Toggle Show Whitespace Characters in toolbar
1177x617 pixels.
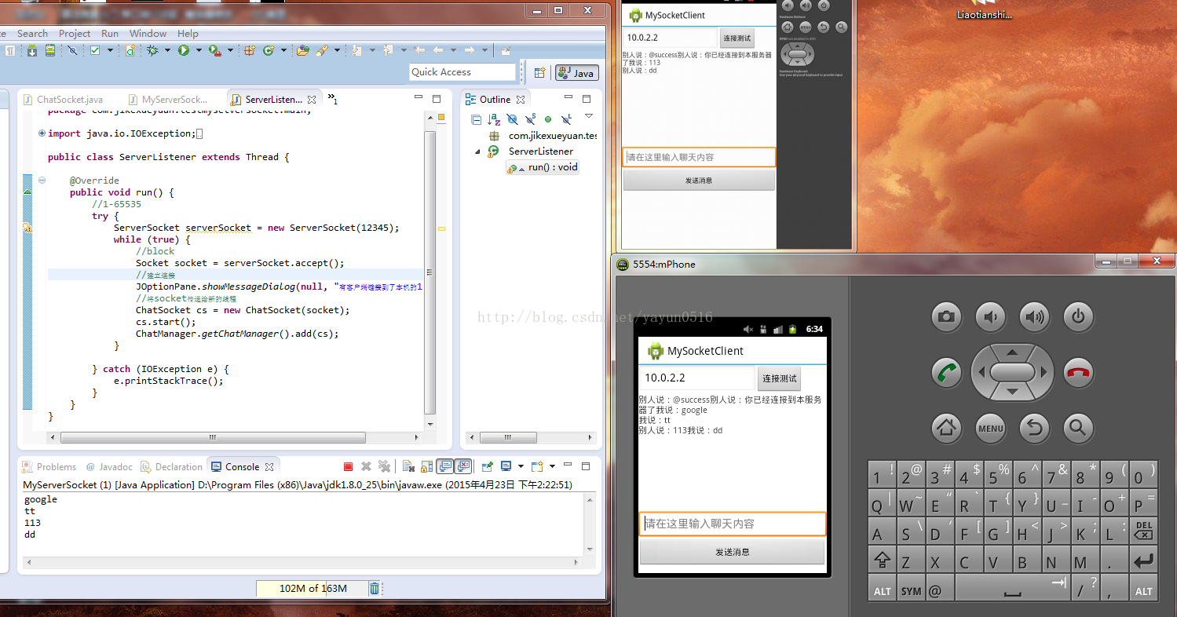coord(9,50)
